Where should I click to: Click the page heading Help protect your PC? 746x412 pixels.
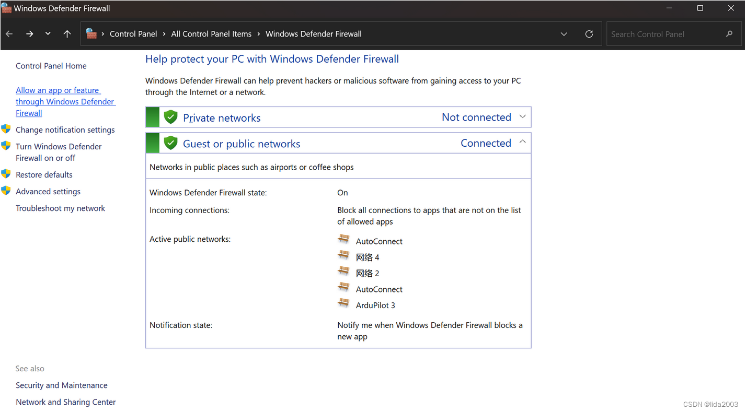pos(272,59)
